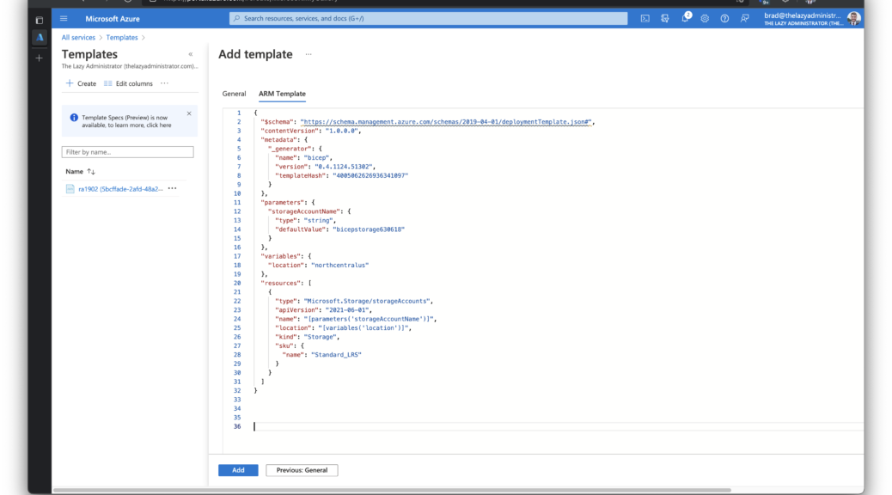Click the Add button

point(238,470)
